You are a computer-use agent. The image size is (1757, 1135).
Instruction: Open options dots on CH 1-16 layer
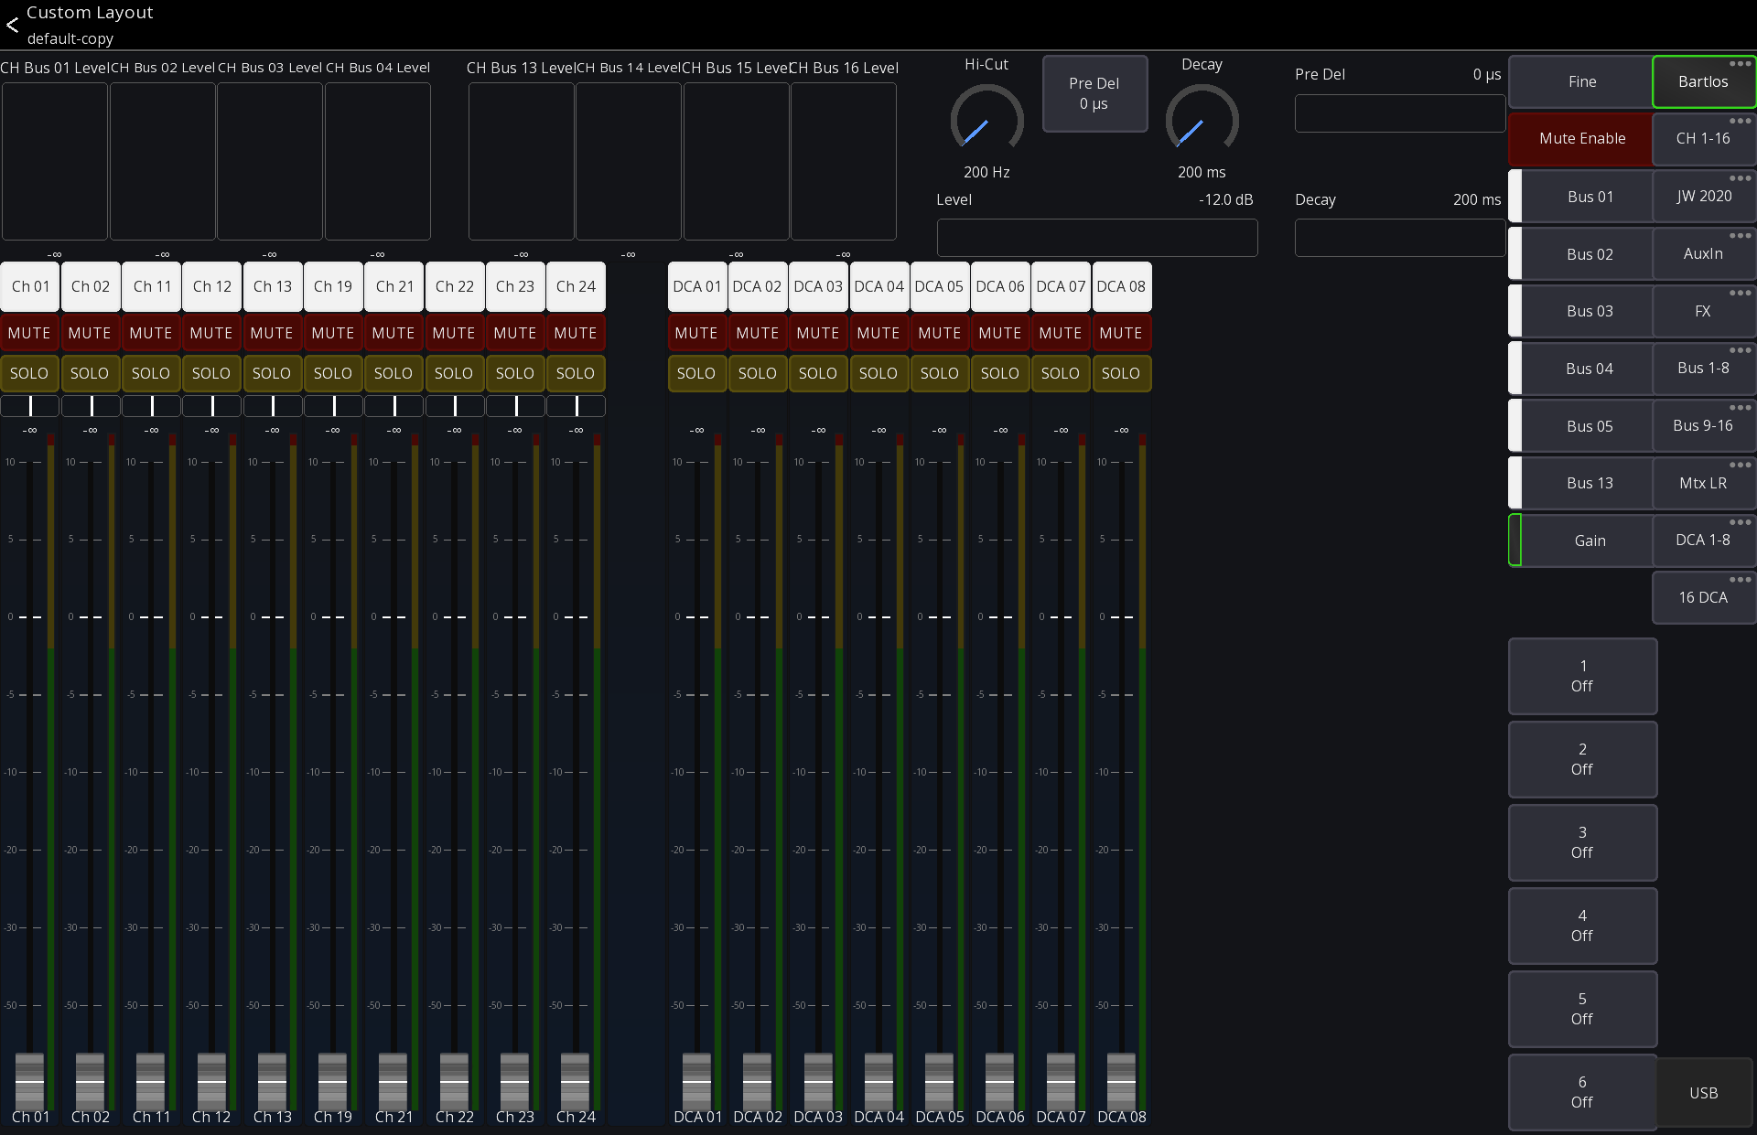(1740, 121)
